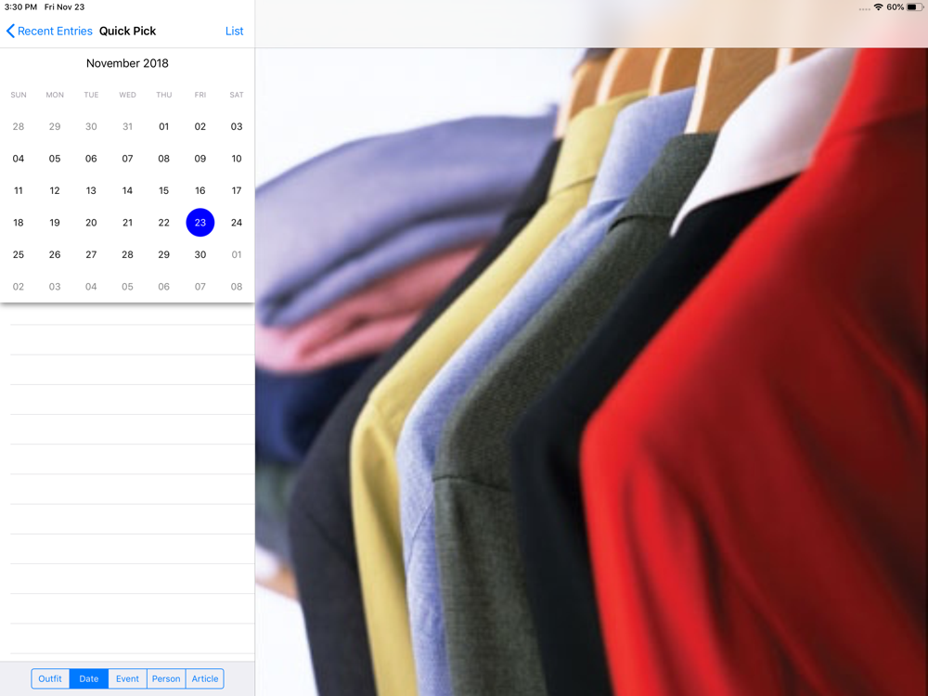The image size is (928, 696).
Task: Tap the 3:30 PM clock in status bar
Action: [x=20, y=7]
